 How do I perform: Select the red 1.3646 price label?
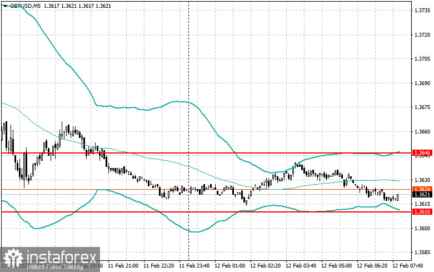click(x=422, y=153)
